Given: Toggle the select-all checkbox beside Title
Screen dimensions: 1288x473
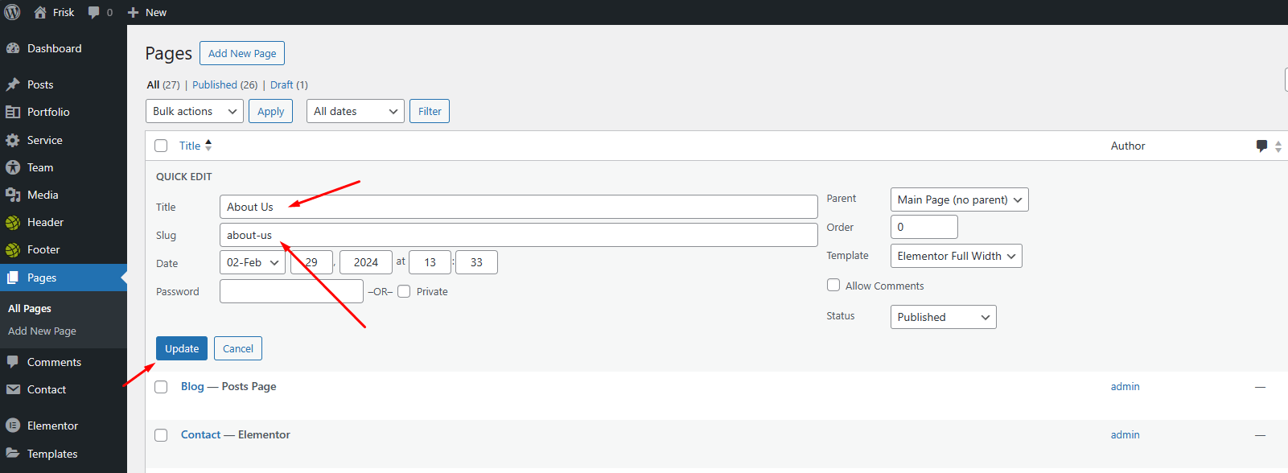Looking at the screenshot, I should [161, 146].
